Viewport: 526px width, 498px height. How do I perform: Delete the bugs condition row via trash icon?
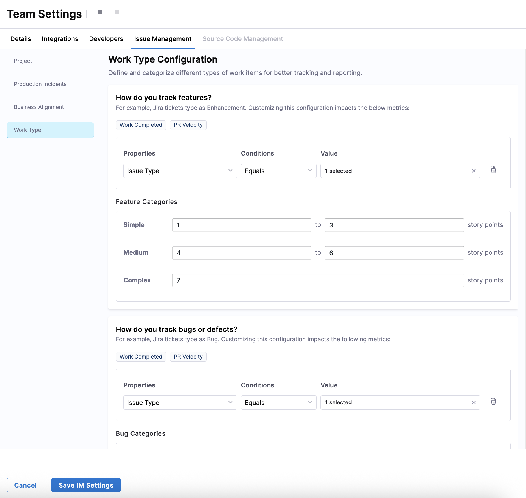493,402
